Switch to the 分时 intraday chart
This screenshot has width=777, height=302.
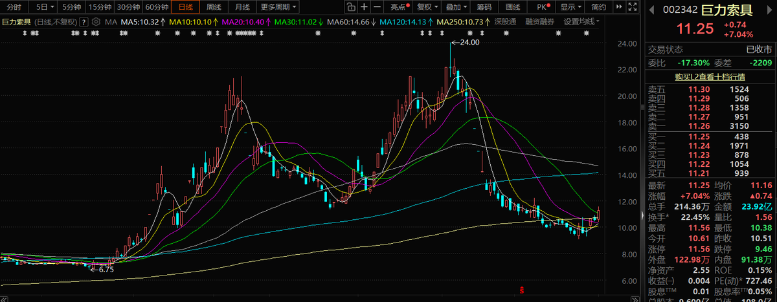coord(14,7)
